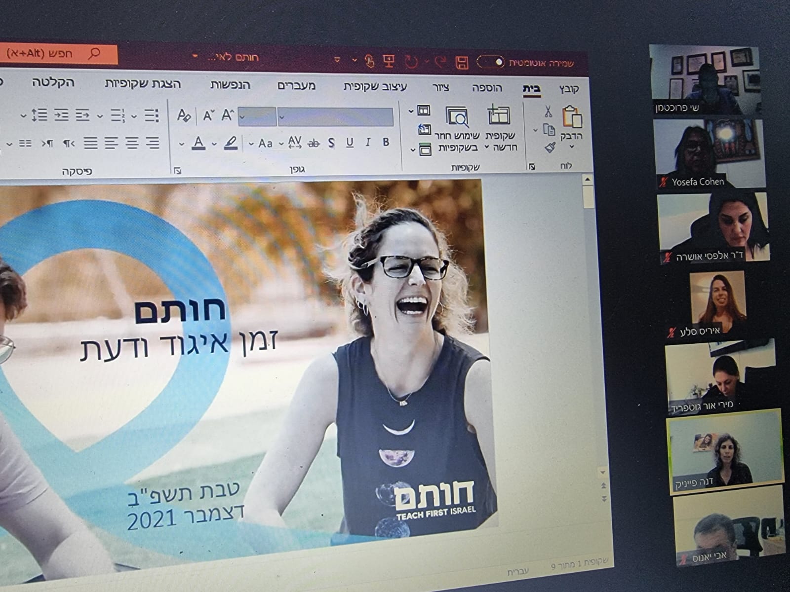790x592 pixels.
Task: Toggle strikethrough formatting
Action: (x=314, y=144)
